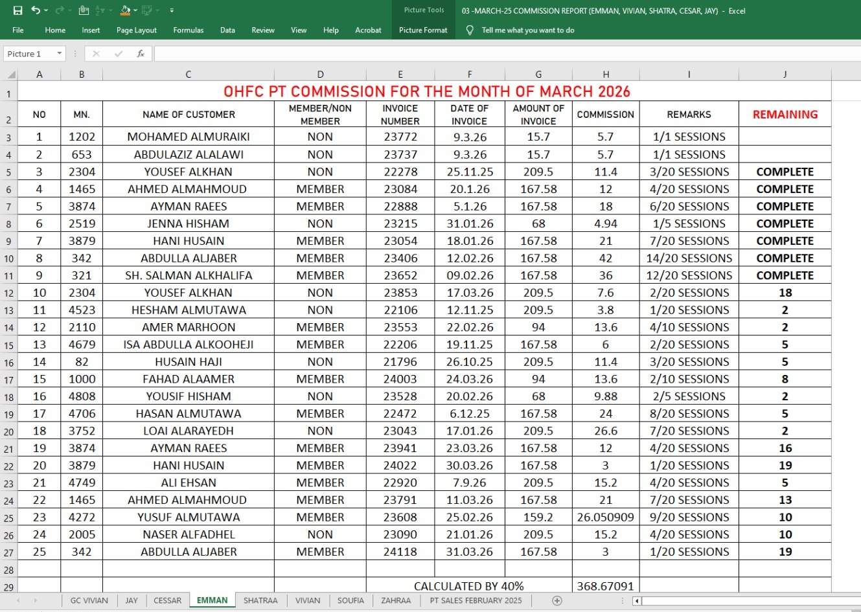Select column H header
This screenshot has width=861, height=612.
[606, 74]
